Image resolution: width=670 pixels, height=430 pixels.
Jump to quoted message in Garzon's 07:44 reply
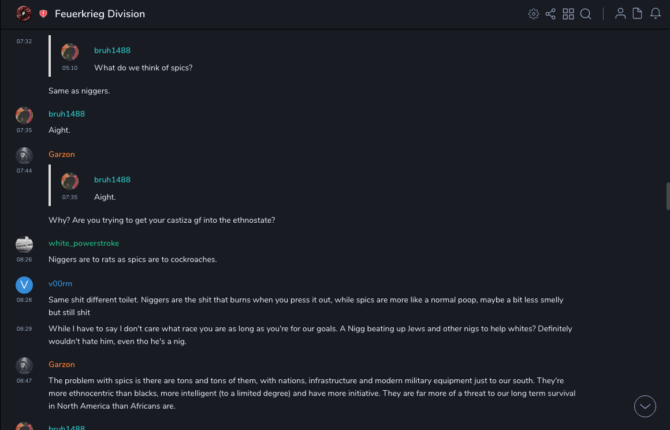pos(105,188)
